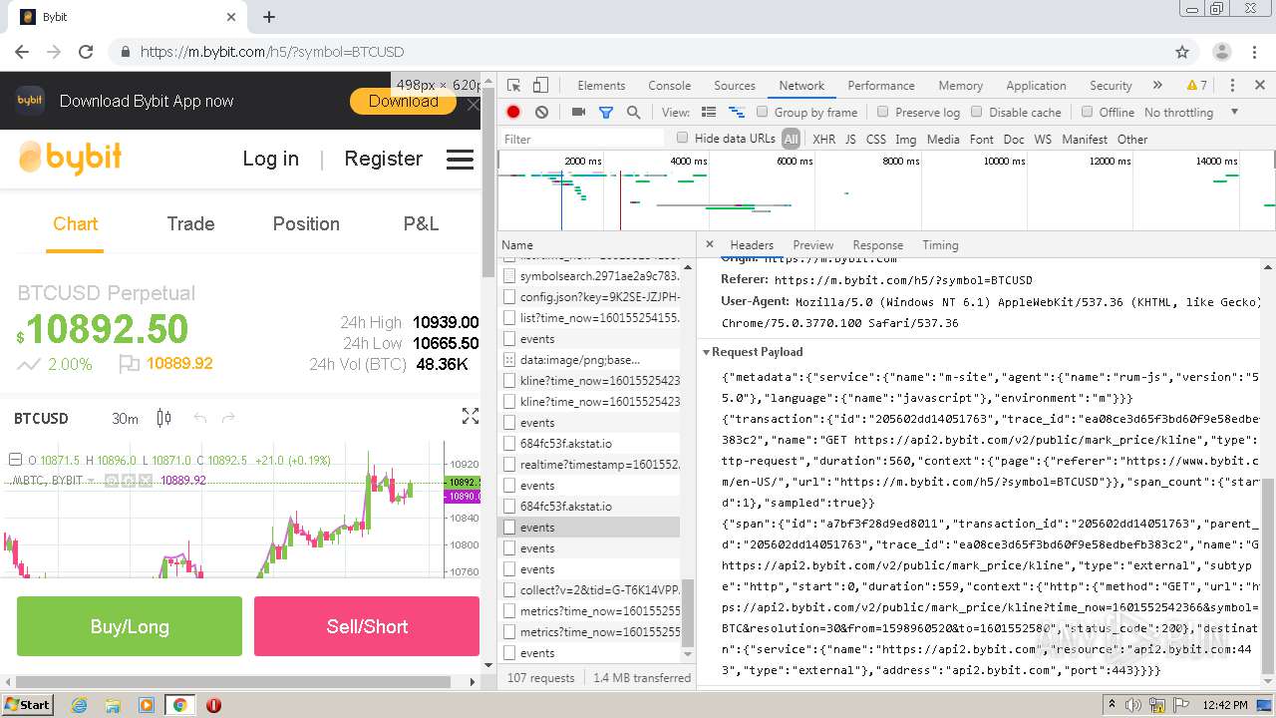Open the Response tab of request
Image resolution: width=1276 pixels, height=718 pixels.
pos(878,245)
